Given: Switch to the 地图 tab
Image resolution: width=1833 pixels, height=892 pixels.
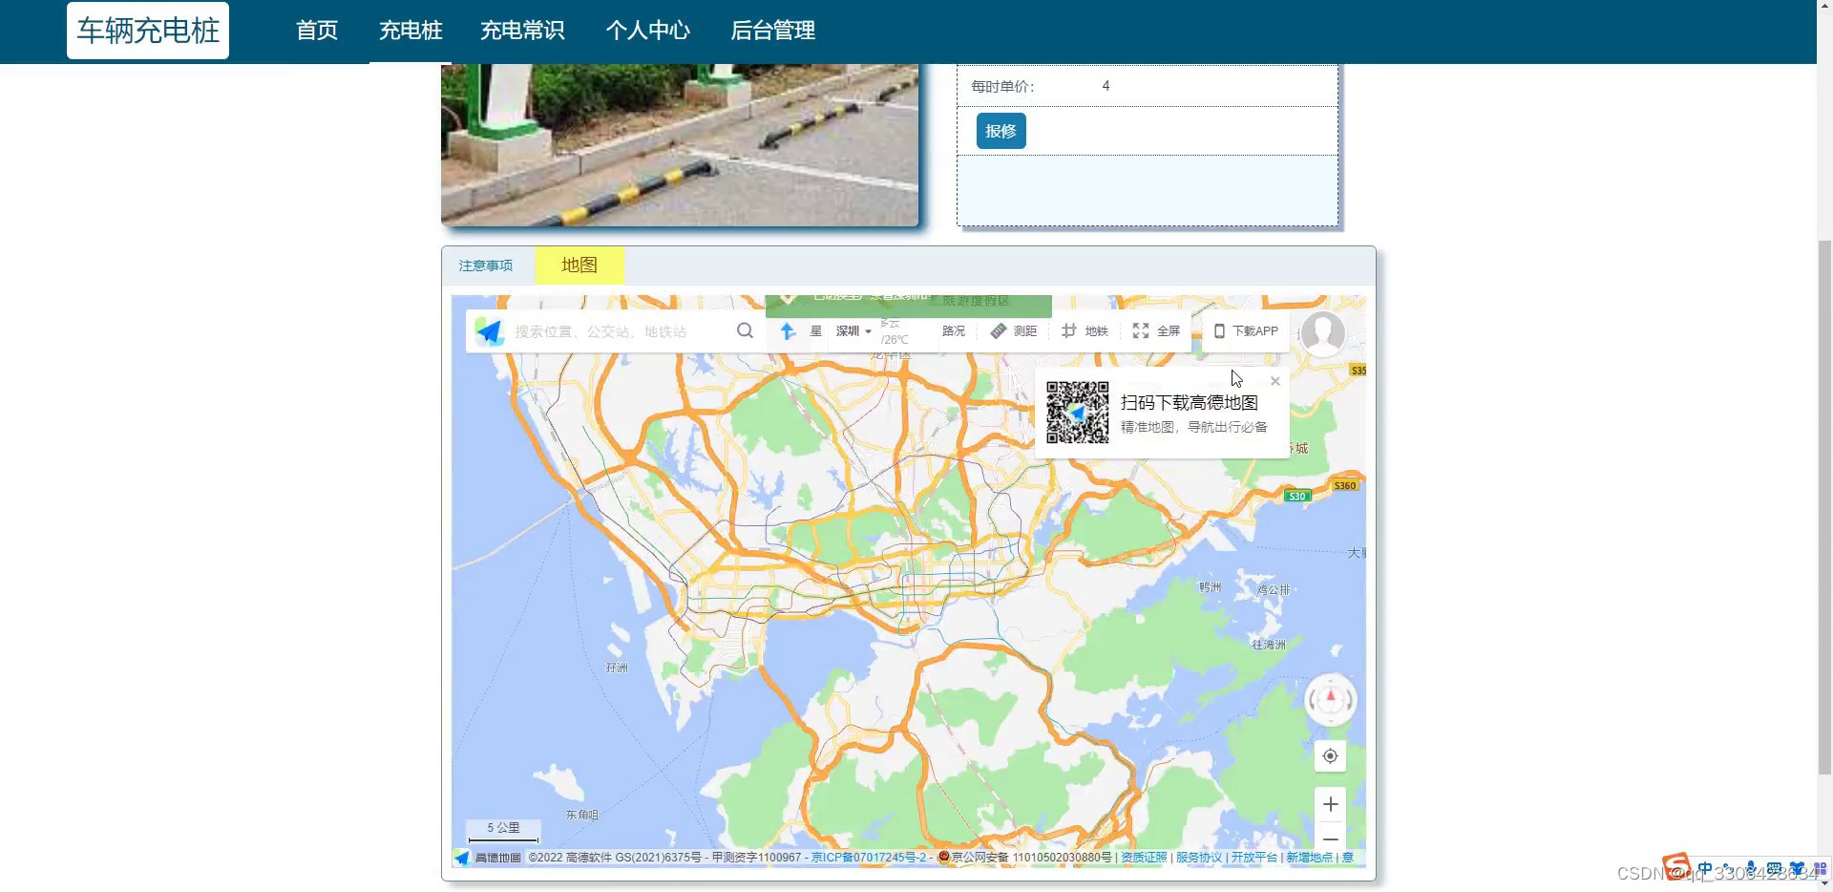Looking at the screenshot, I should pyautogui.click(x=579, y=265).
